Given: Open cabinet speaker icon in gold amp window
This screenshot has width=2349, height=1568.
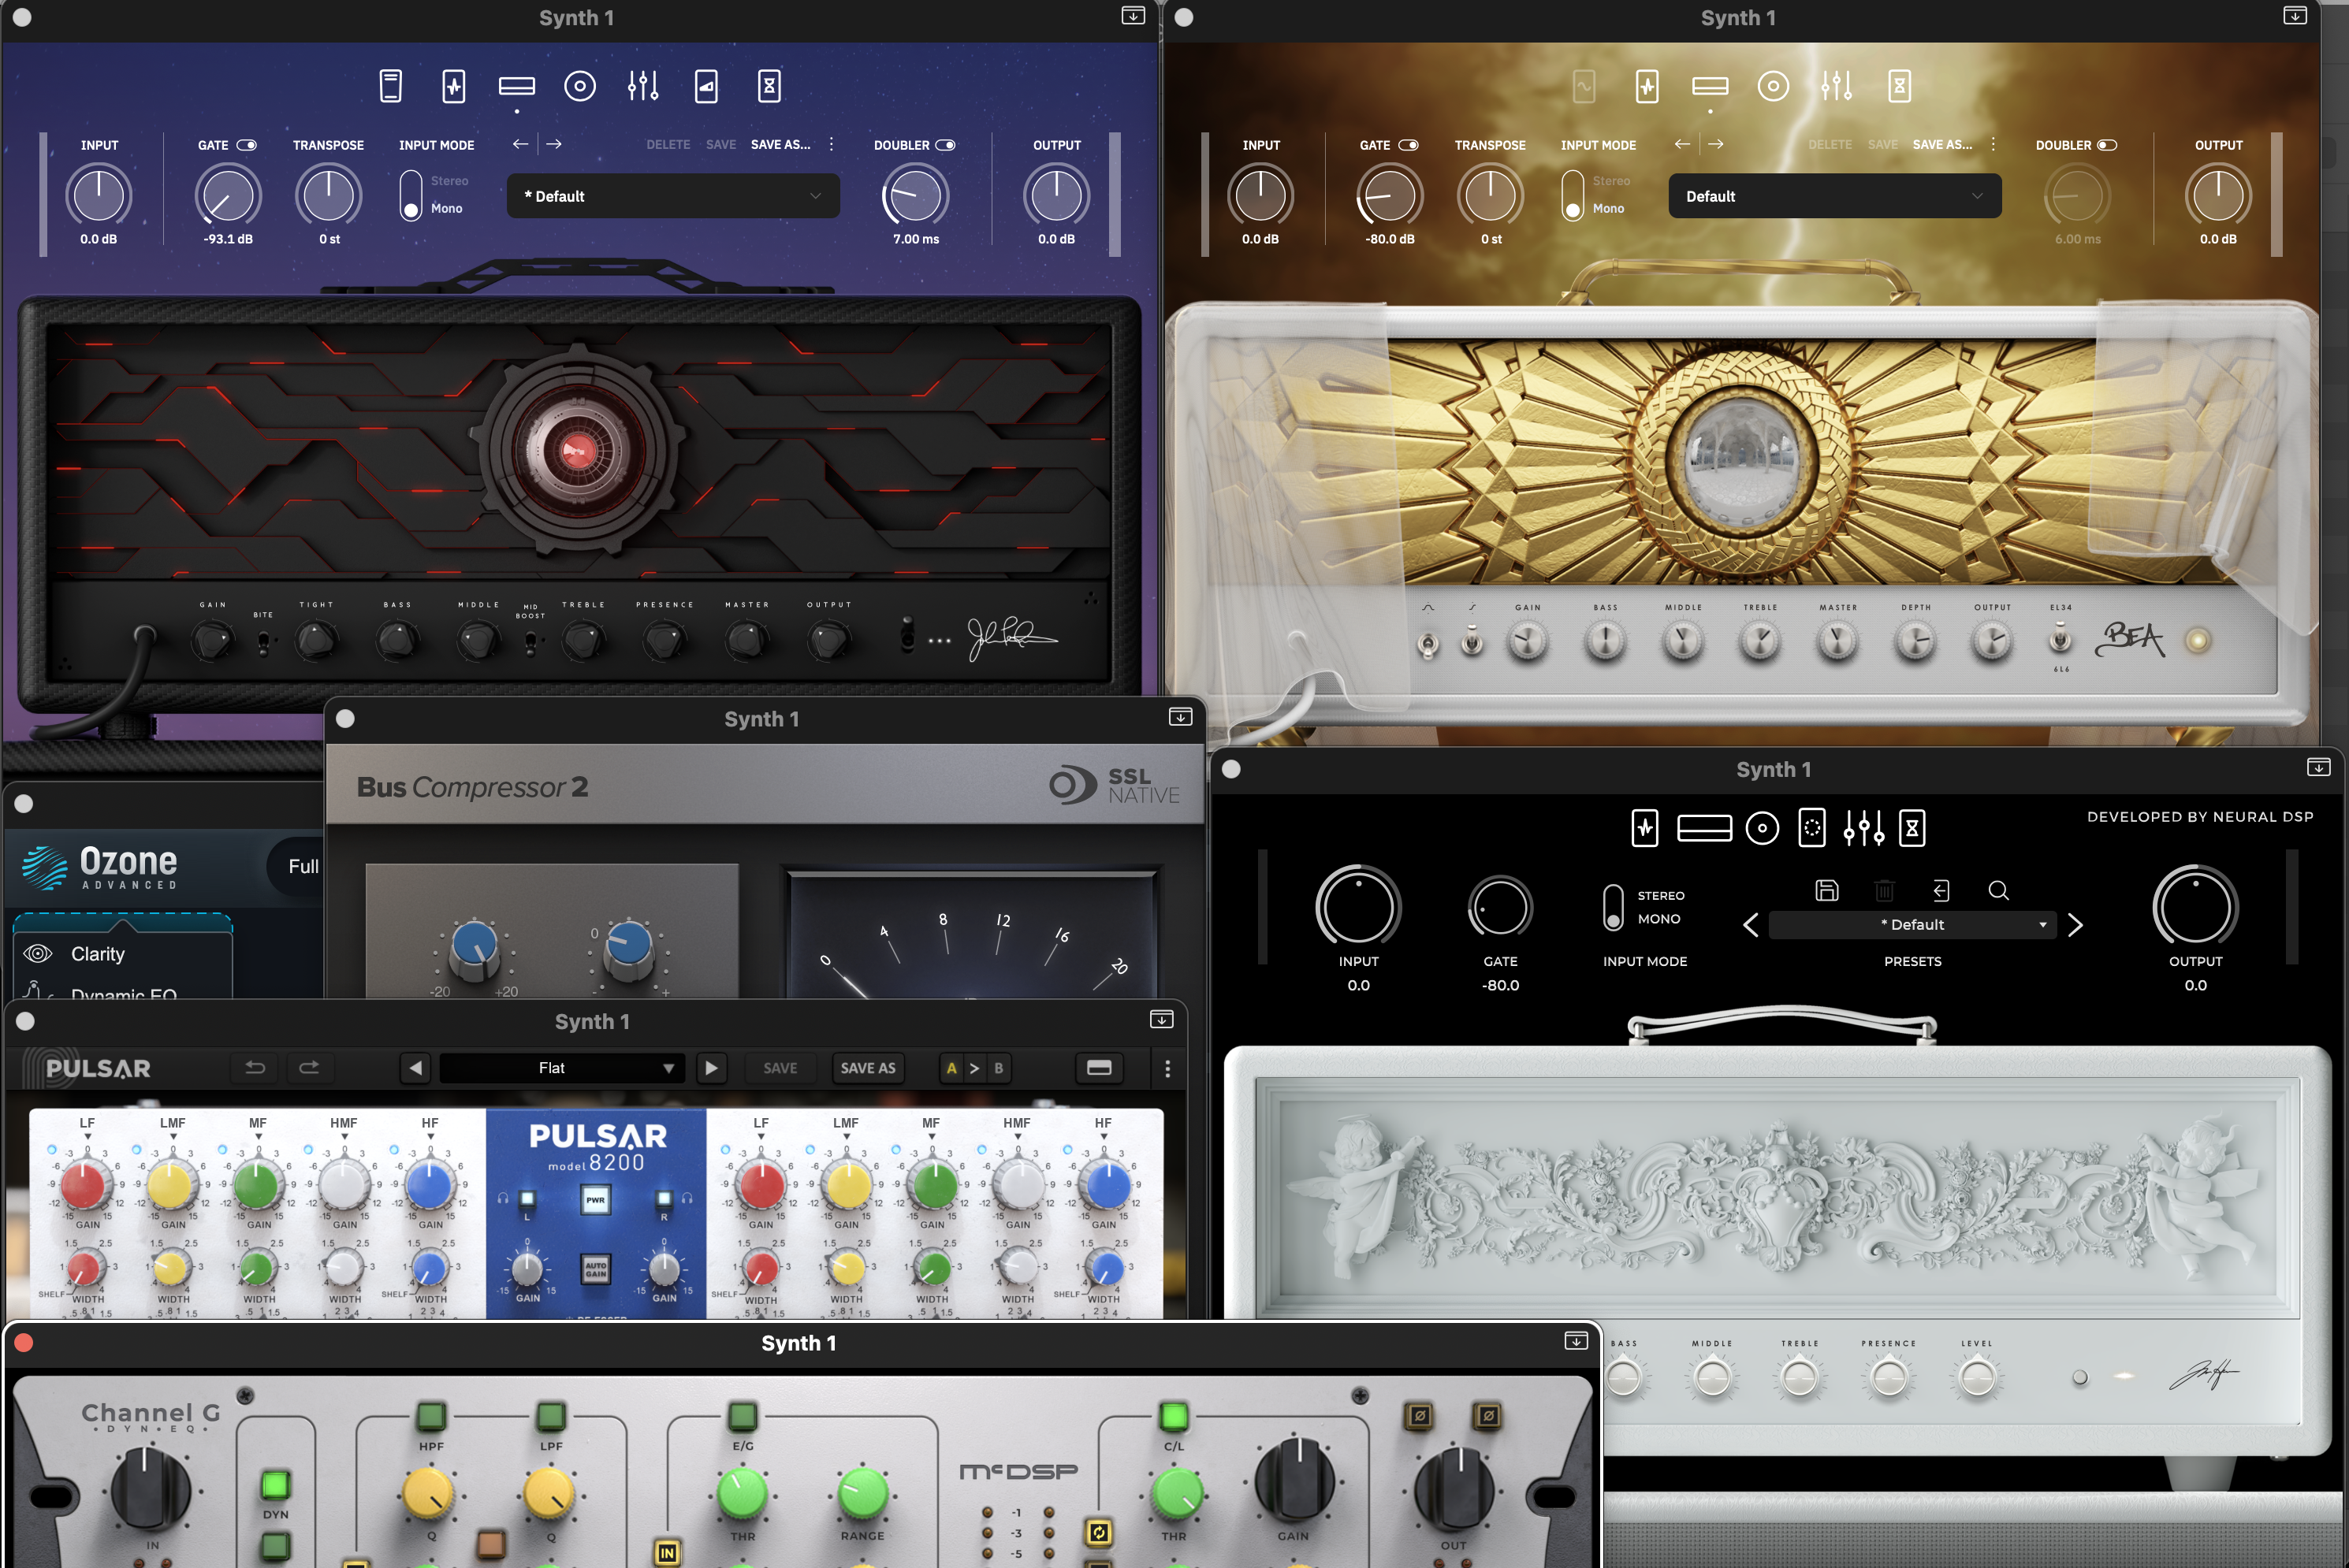Looking at the screenshot, I should pos(1773,86).
